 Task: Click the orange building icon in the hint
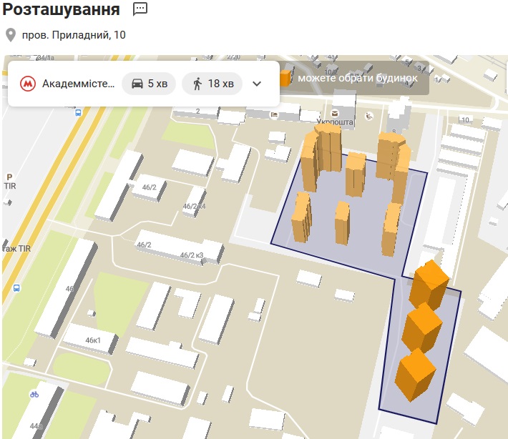(285, 78)
